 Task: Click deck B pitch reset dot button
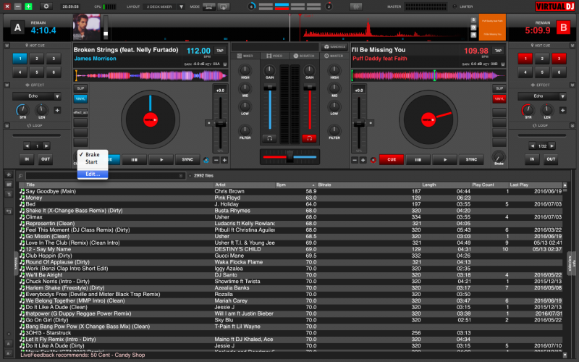point(371,123)
